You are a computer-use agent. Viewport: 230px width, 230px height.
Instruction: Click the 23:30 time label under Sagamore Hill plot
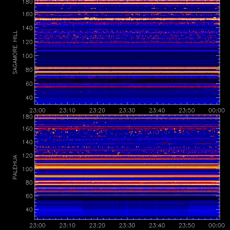(x=127, y=110)
